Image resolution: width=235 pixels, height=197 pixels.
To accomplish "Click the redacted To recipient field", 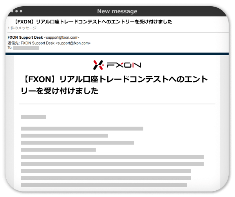I will pos(26,48).
